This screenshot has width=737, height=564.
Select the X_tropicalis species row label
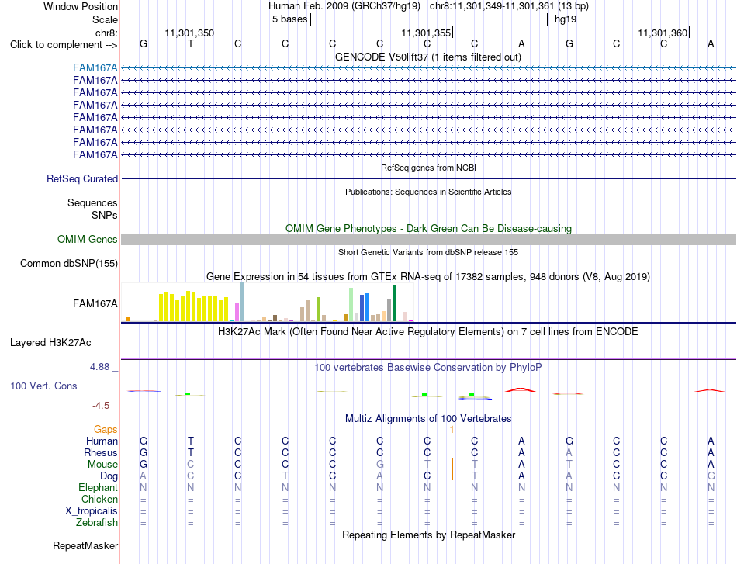pos(92,511)
